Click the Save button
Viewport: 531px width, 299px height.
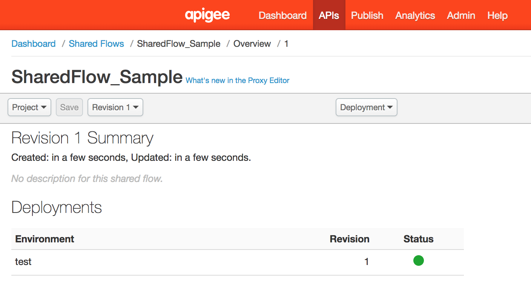click(x=69, y=107)
